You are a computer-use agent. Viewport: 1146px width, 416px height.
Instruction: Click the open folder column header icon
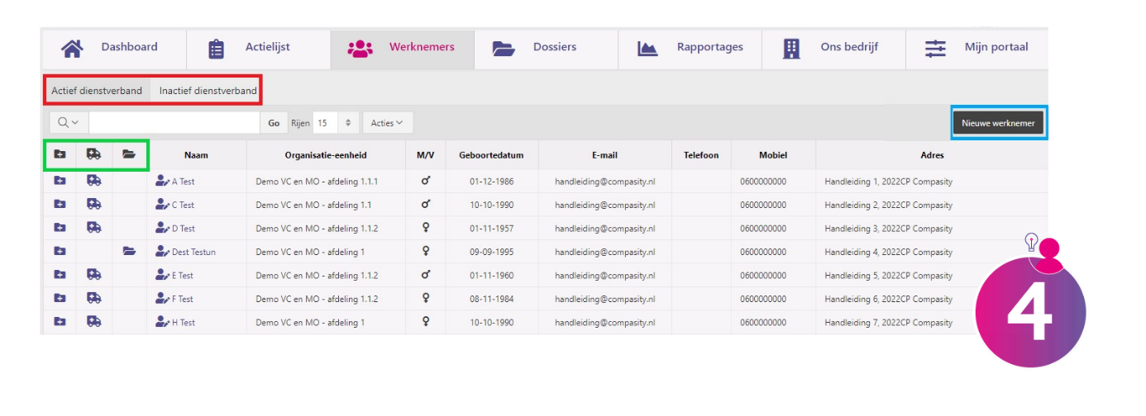129,154
